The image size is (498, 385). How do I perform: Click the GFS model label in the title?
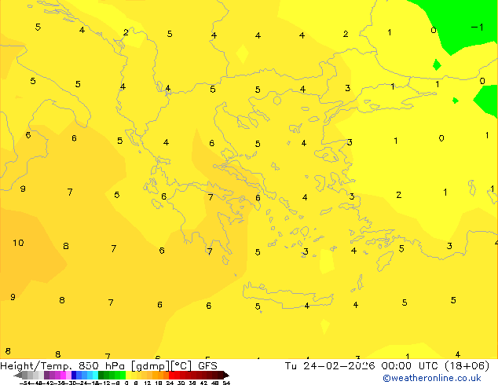coord(207,366)
